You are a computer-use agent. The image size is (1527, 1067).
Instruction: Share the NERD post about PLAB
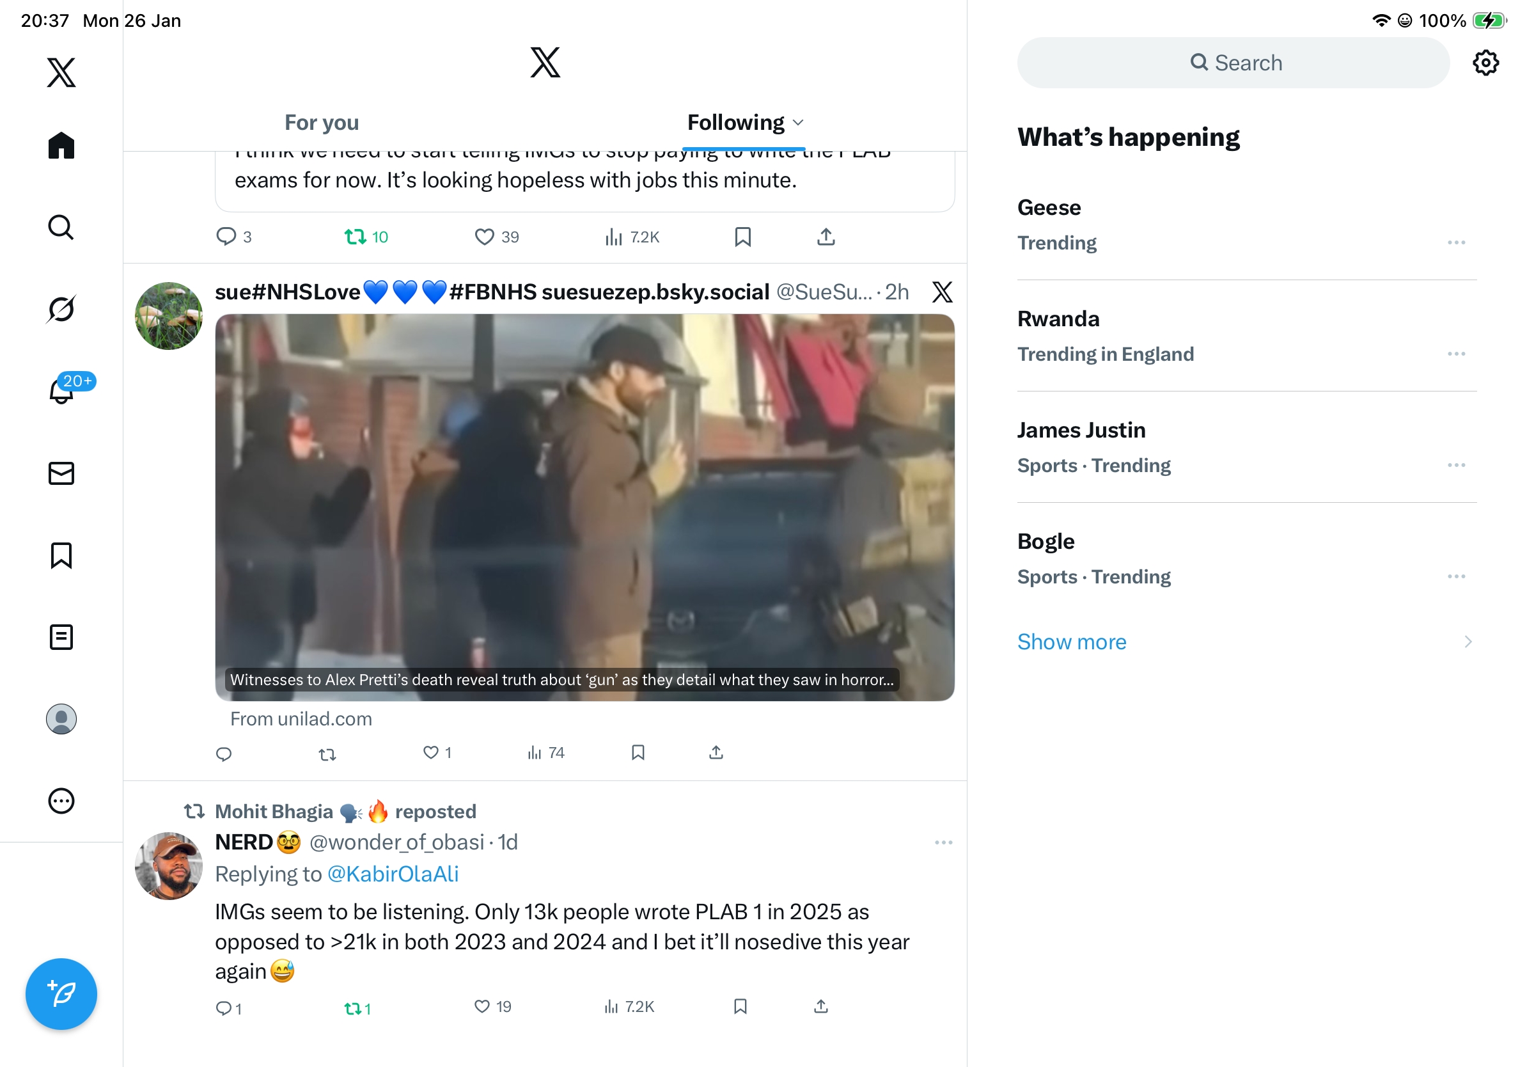point(820,1006)
